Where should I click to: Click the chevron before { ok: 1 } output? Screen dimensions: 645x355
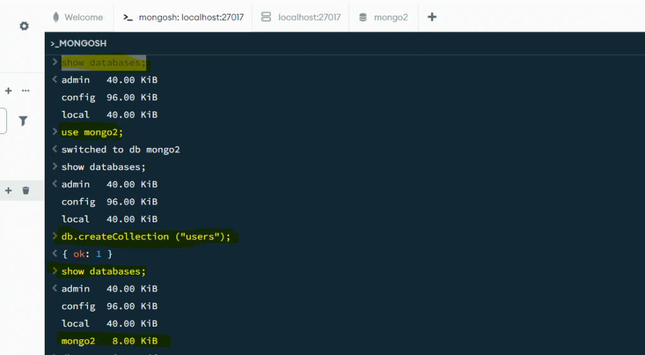(55, 254)
